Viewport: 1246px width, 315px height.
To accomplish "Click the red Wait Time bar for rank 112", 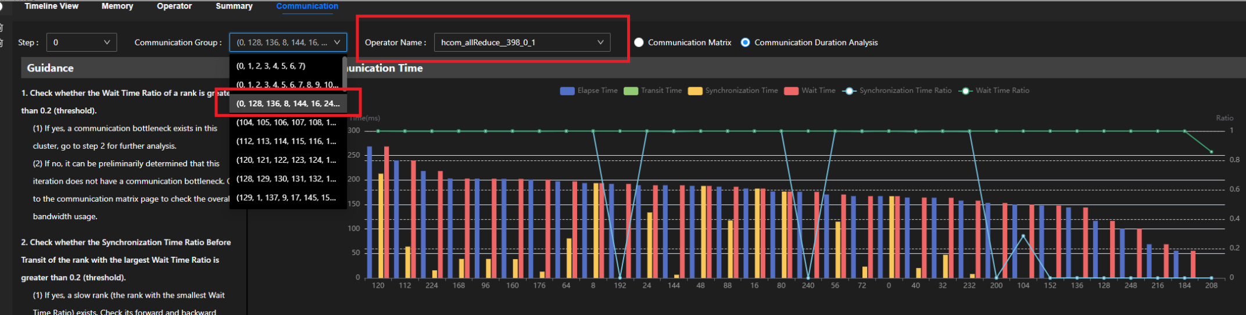I will 413,219.
